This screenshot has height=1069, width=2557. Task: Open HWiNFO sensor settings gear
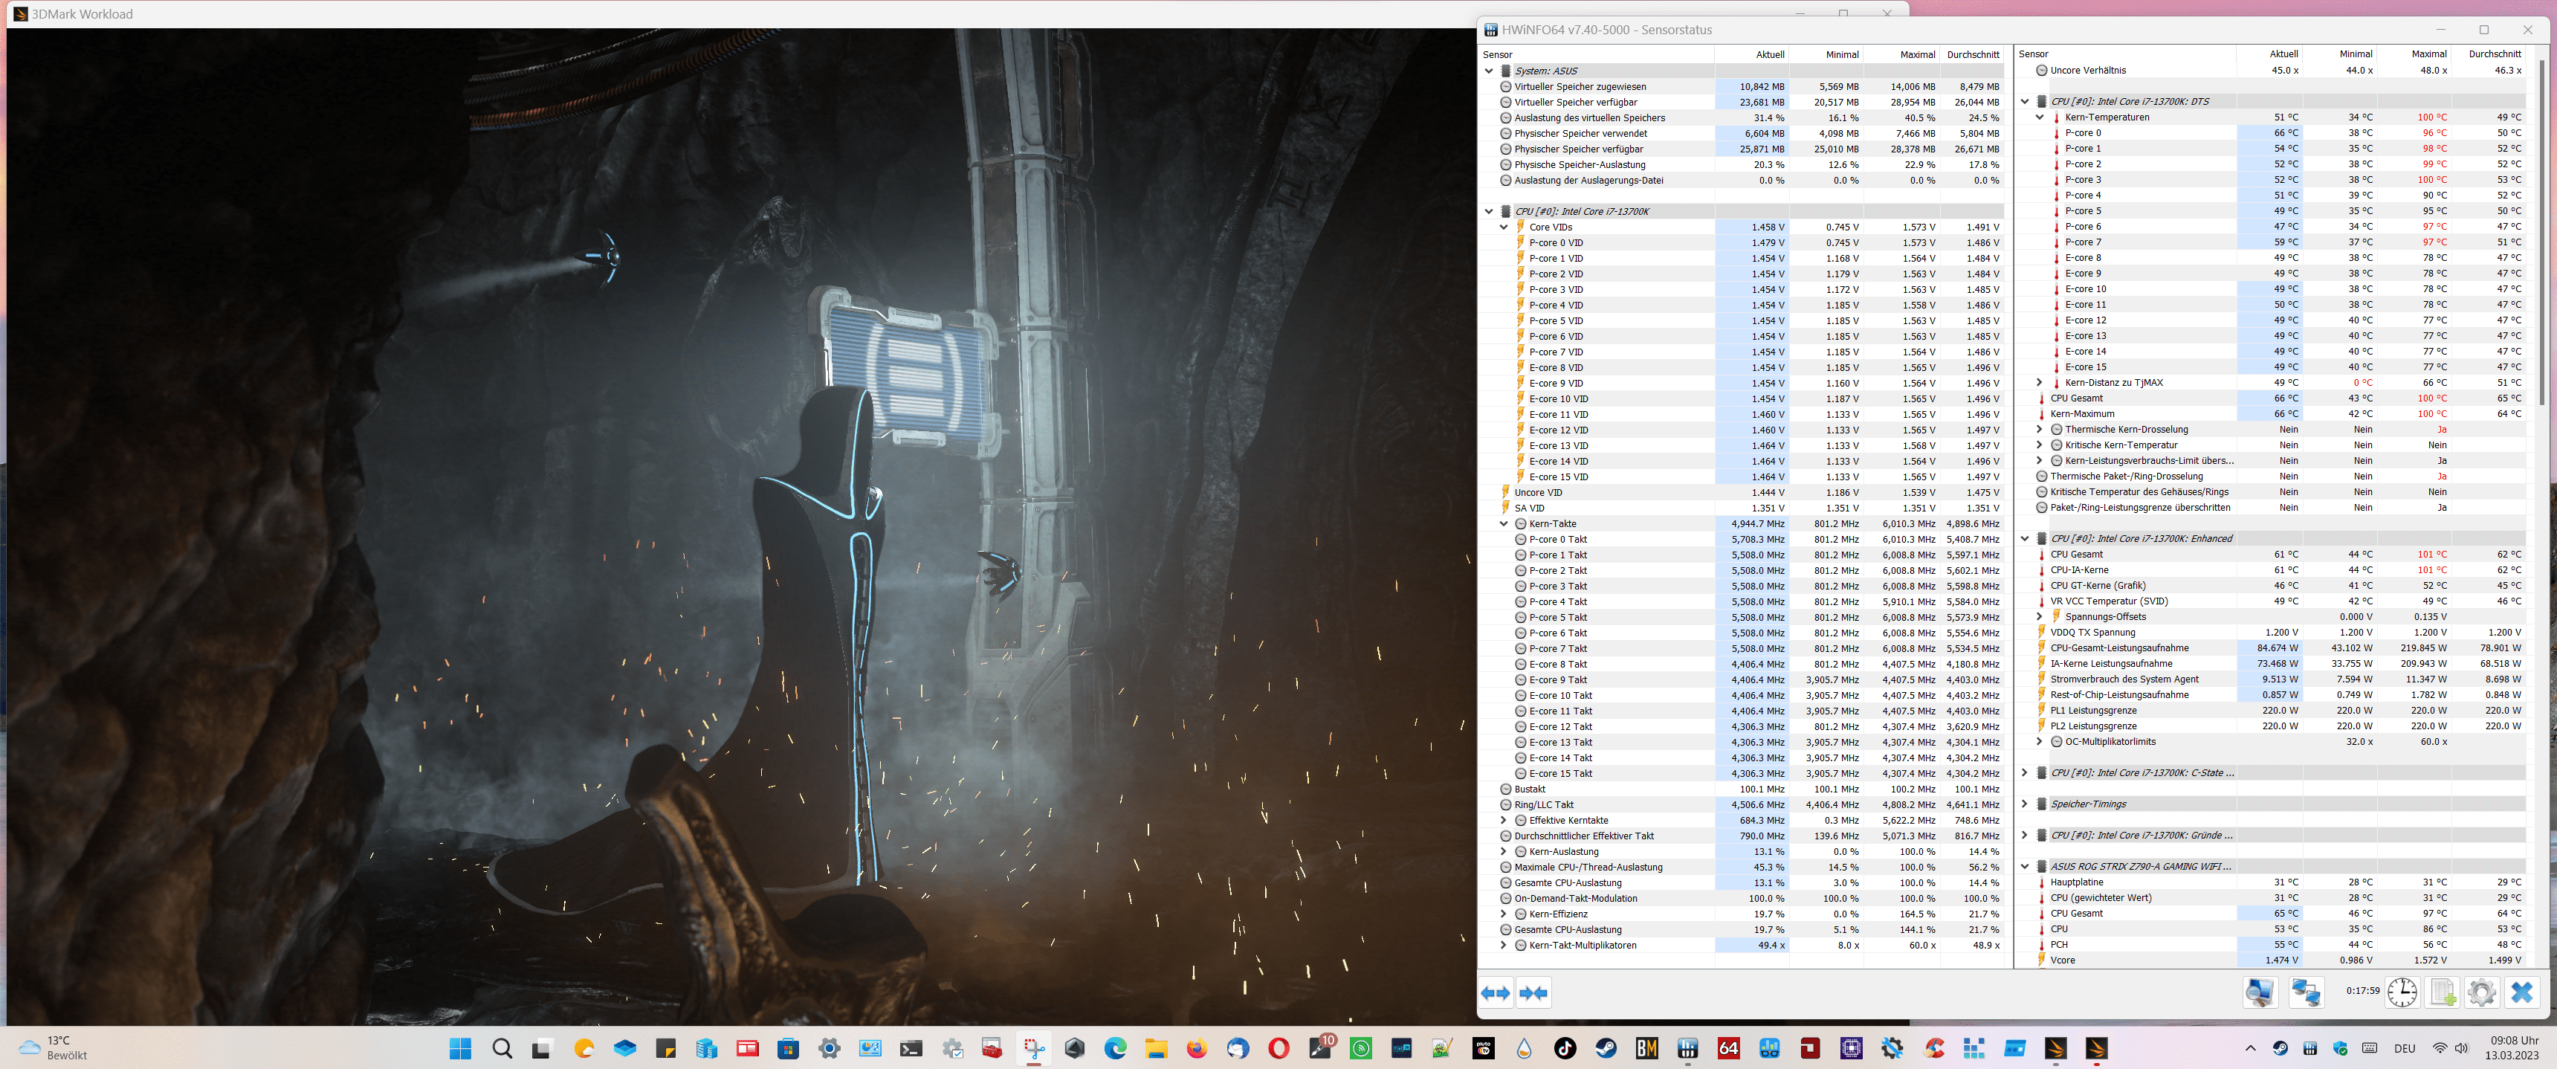[2482, 992]
